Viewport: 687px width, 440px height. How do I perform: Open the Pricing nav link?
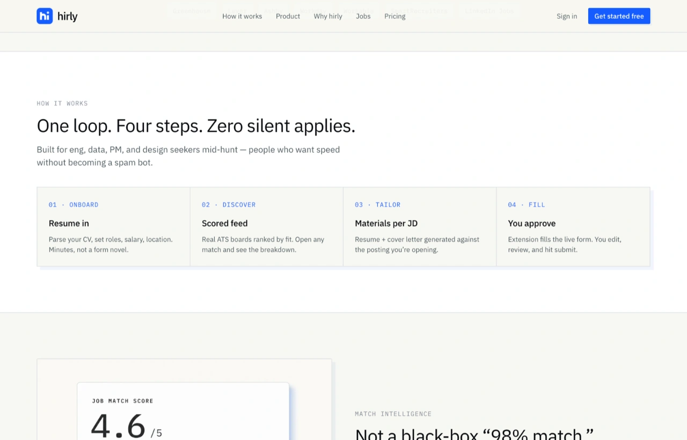395,16
